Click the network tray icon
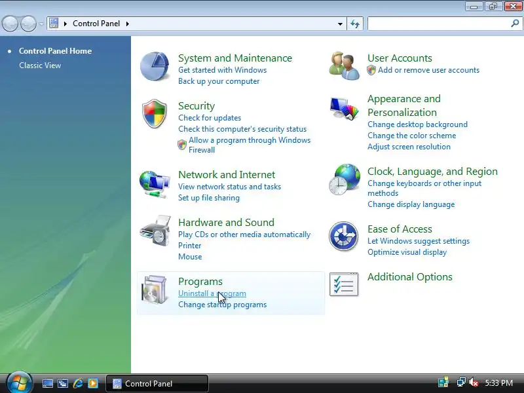 click(x=461, y=383)
